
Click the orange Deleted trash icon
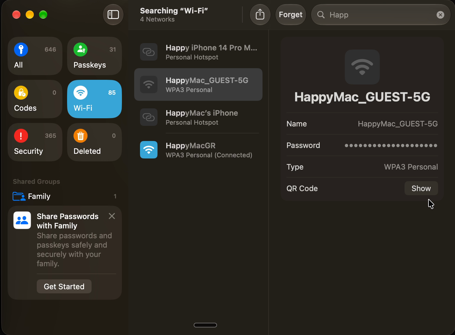click(80, 136)
